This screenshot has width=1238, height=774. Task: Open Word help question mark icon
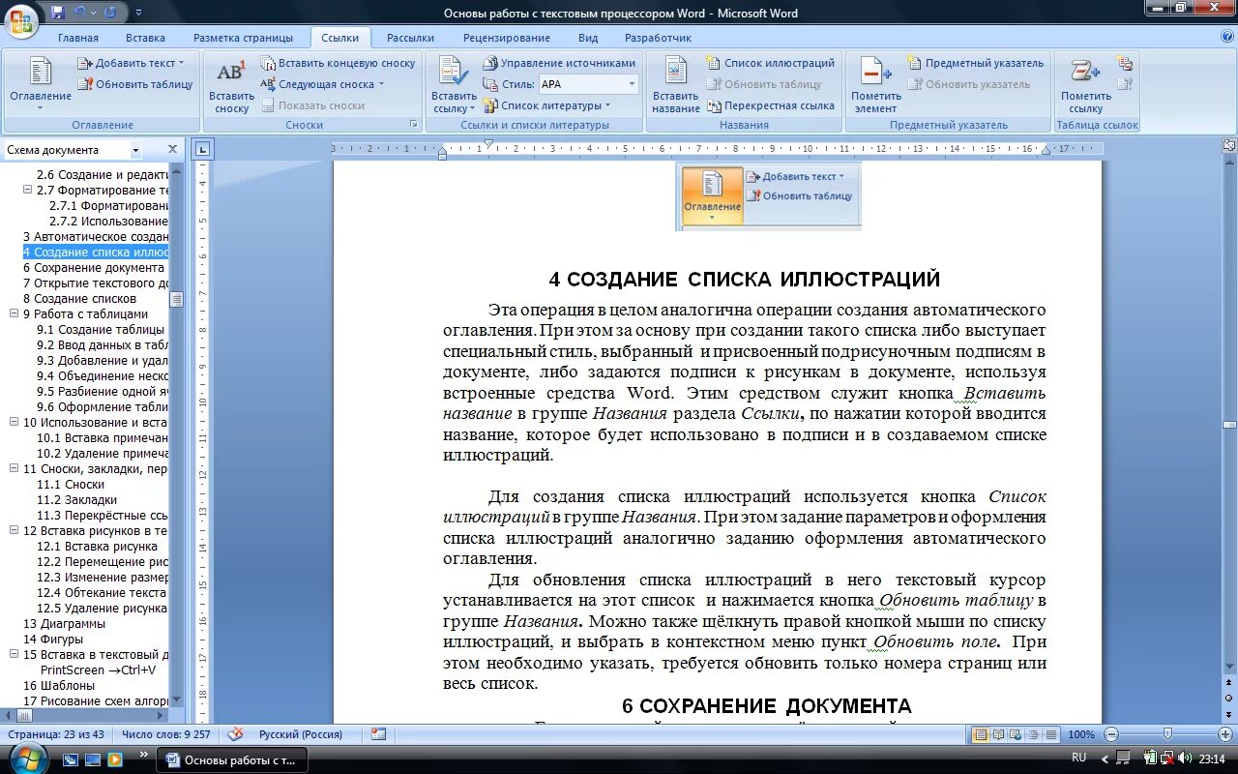pos(1226,37)
